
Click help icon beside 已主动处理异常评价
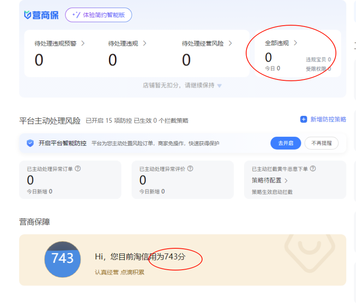(x=190, y=169)
